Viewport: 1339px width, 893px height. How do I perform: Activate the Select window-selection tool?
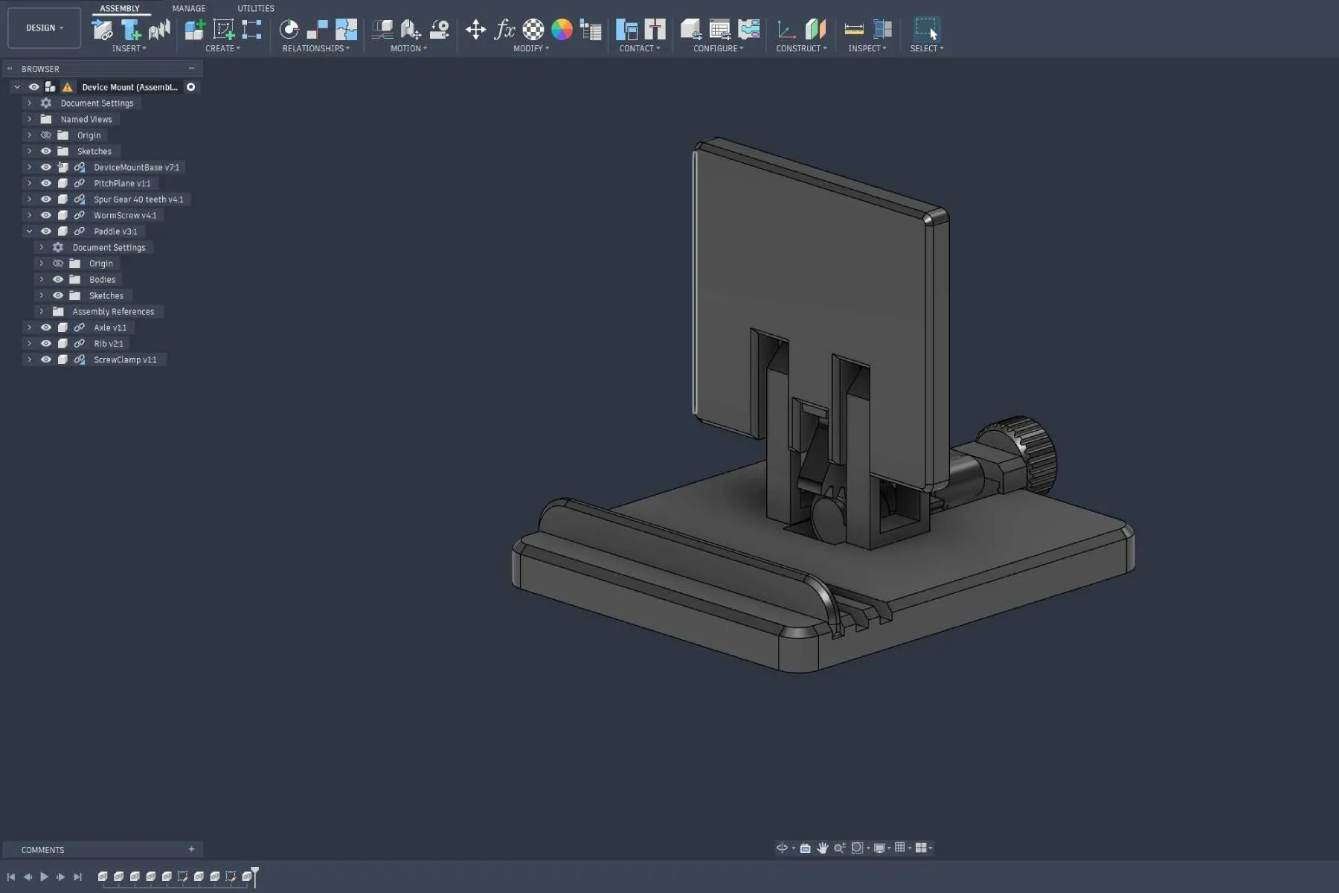[927, 30]
